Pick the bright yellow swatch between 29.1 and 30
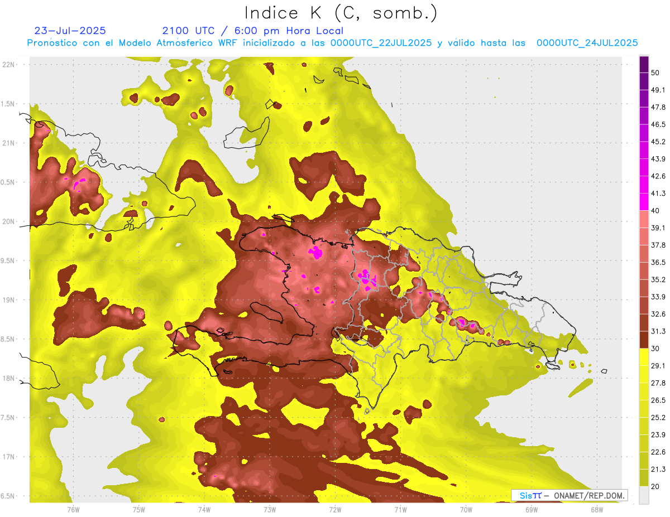This screenshot has width=670, height=517. tap(644, 357)
